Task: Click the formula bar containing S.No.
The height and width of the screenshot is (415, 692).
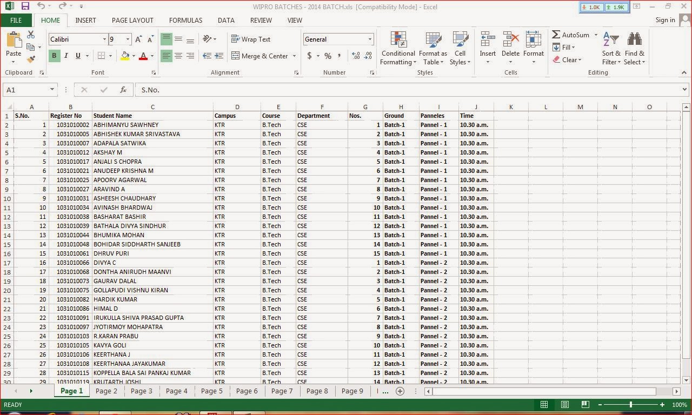Action: pos(407,90)
